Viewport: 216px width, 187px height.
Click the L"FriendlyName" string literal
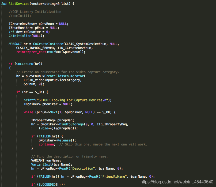click(113, 176)
